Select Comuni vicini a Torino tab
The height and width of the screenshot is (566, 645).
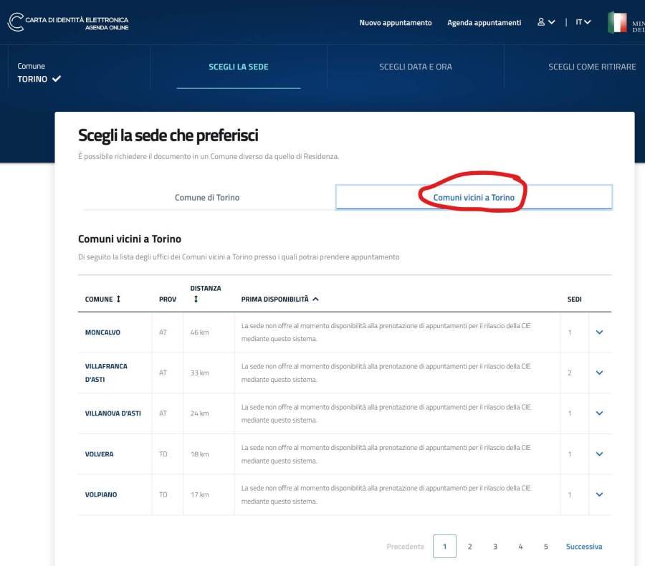coord(474,197)
